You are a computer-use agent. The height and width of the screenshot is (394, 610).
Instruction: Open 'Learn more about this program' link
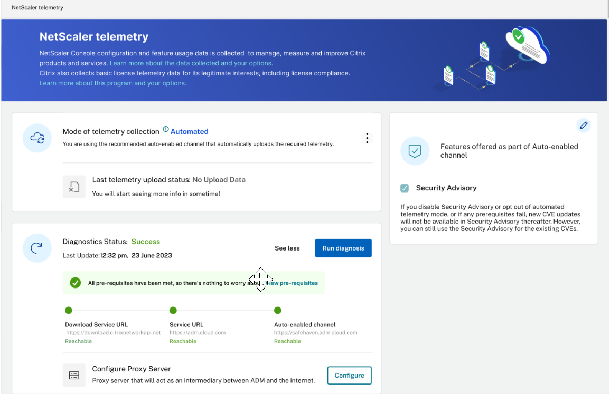pyautogui.click(x=113, y=83)
